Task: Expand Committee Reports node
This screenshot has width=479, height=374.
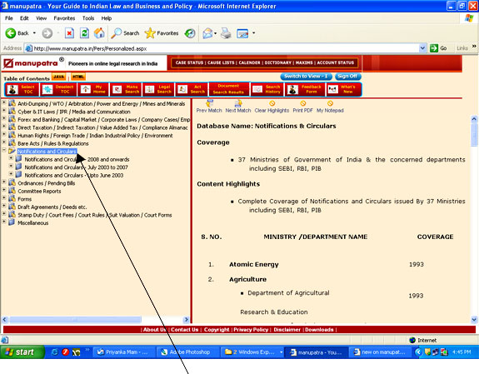Action: coord(4,190)
